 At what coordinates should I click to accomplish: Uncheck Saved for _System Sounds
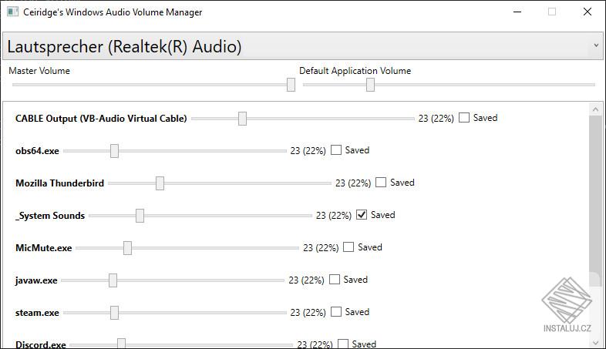pos(362,215)
